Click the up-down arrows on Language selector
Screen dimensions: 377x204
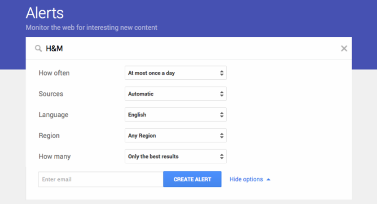(x=222, y=115)
